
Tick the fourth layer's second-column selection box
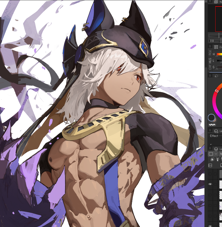pyautogui.click(x=215, y=205)
